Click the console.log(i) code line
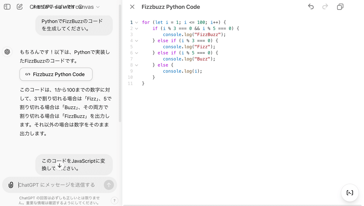This screenshot has width=364, height=206. click(182, 71)
